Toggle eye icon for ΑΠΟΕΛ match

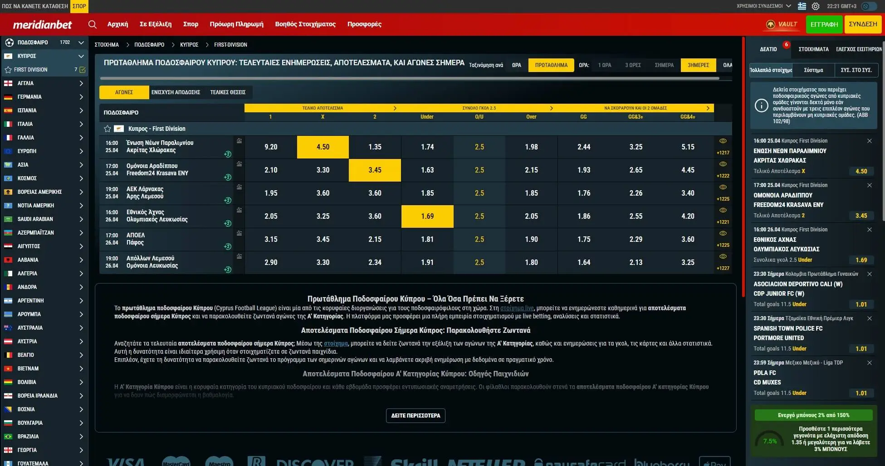(723, 233)
